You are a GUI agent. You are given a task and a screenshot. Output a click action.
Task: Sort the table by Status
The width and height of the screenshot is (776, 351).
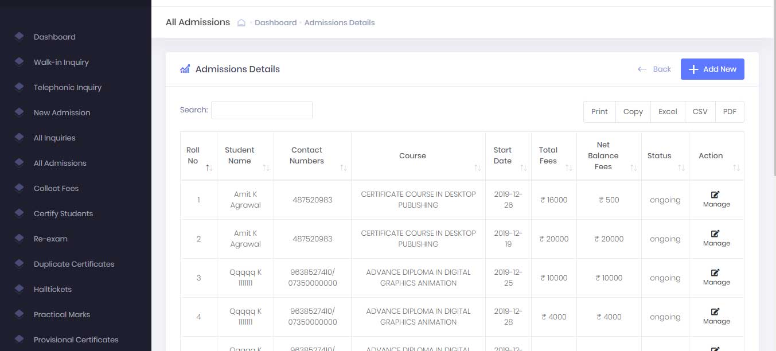pyautogui.click(x=665, y=155)
